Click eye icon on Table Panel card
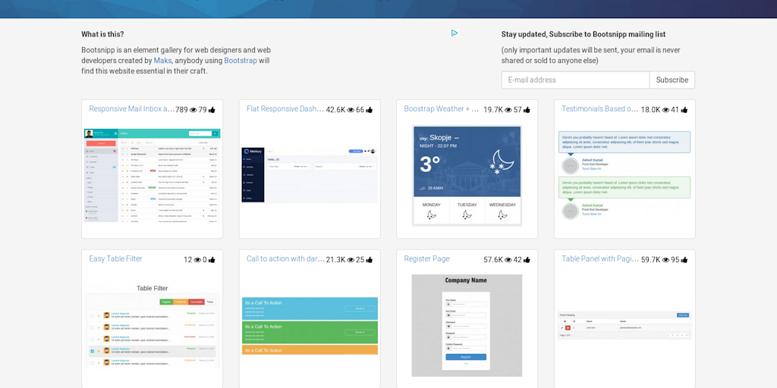The image size is (777, 388). 666,260
